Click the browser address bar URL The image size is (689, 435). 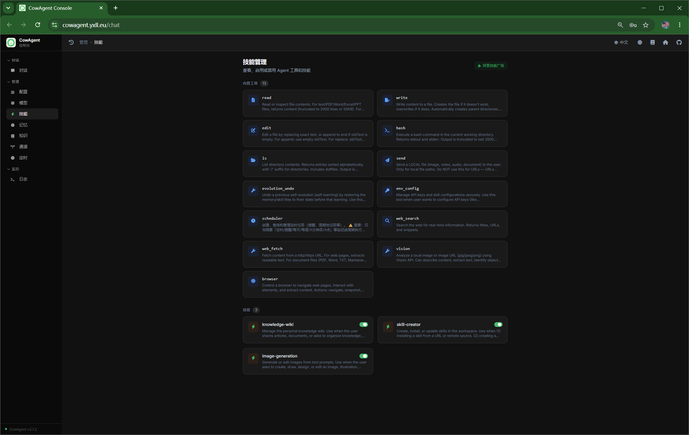91,25
